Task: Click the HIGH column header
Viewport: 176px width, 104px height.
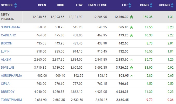Action: pyautogui.click(x=60, y=5)
